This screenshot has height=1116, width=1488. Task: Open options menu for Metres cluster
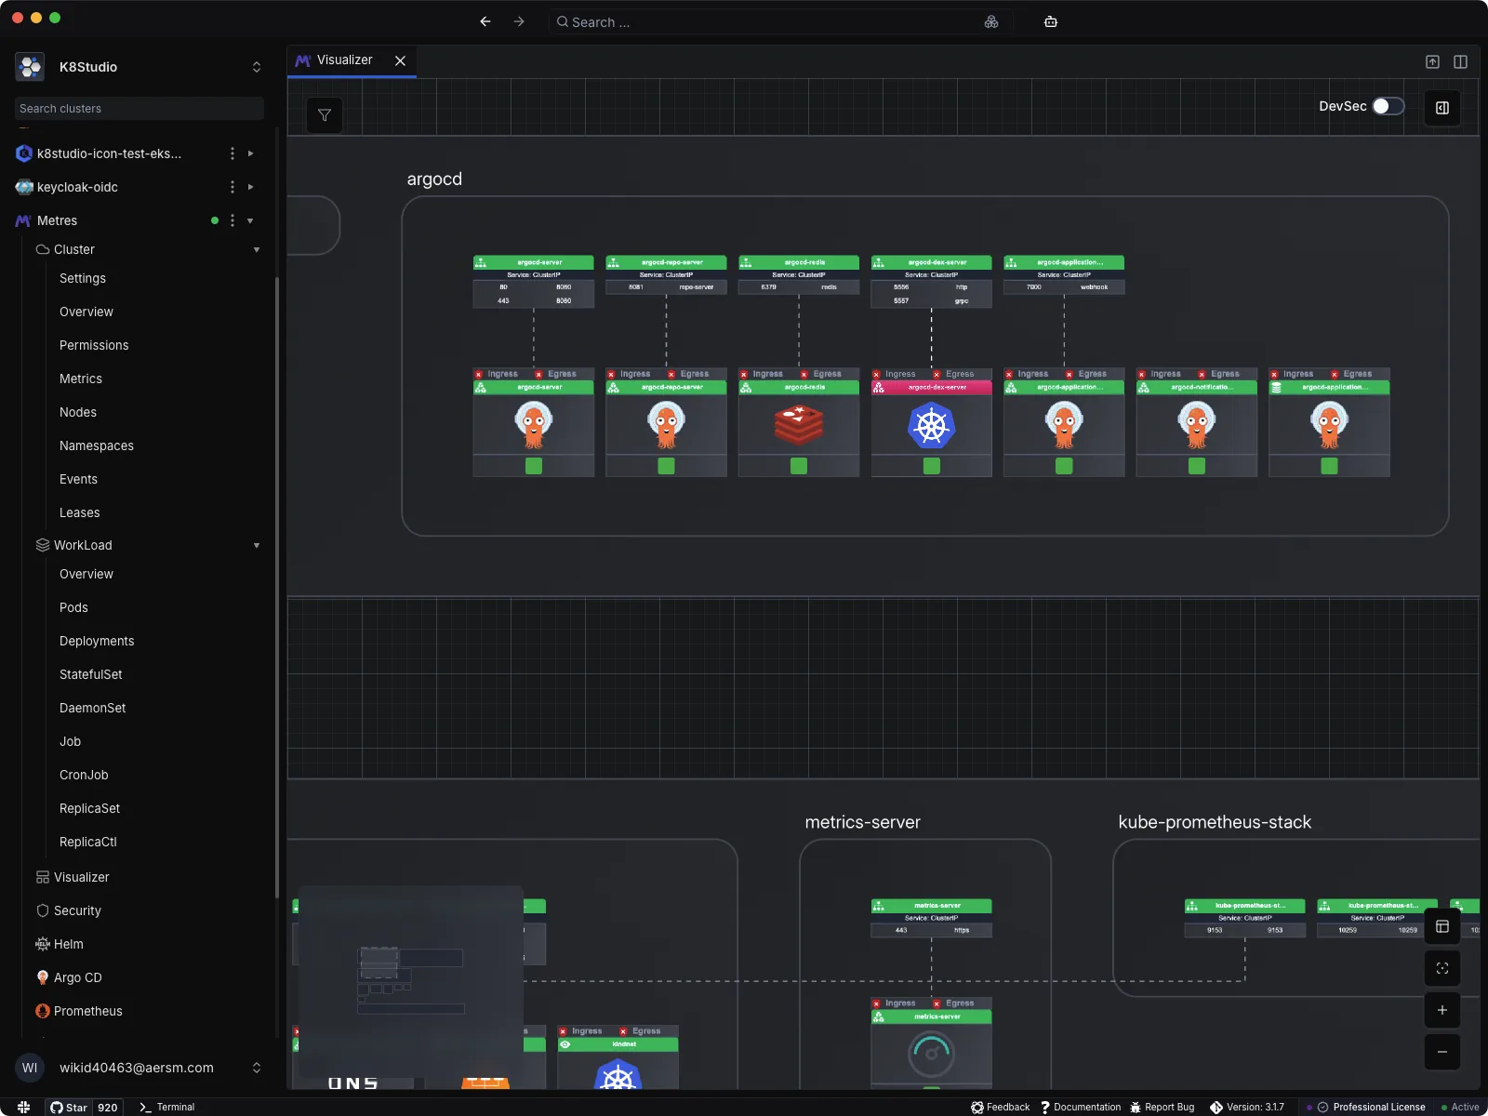[x=232, y=220]
